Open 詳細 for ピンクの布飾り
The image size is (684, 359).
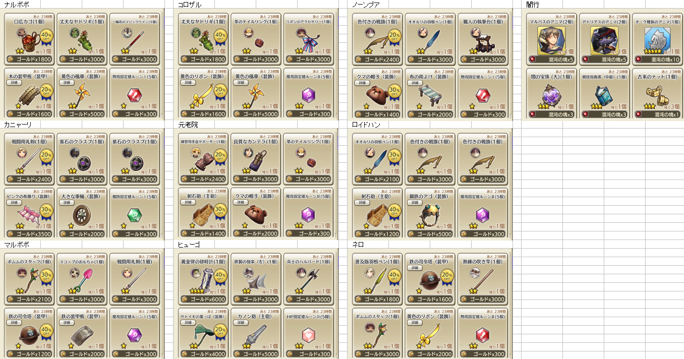coord(14,202)
